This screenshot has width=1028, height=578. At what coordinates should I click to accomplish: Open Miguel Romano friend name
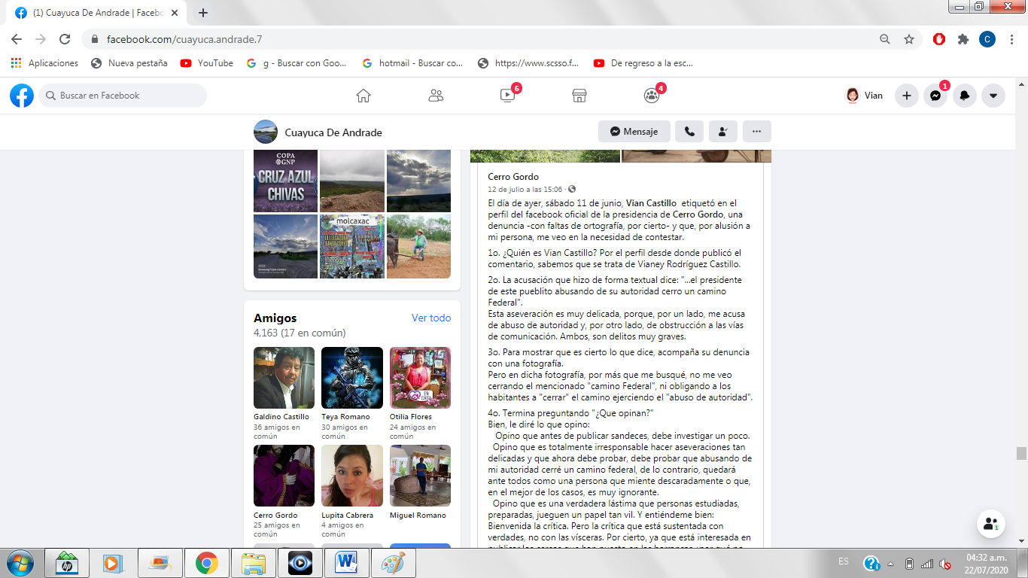(418, 516)
